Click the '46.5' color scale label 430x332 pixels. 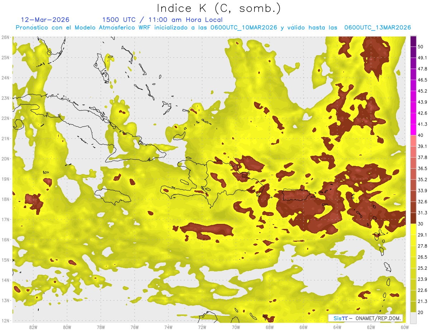pyautogui.click(x=422, y=80)
